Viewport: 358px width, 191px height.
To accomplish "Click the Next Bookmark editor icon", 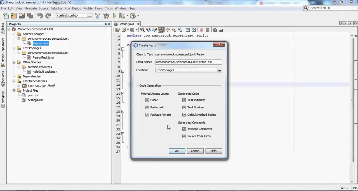I will click(174, 30).
